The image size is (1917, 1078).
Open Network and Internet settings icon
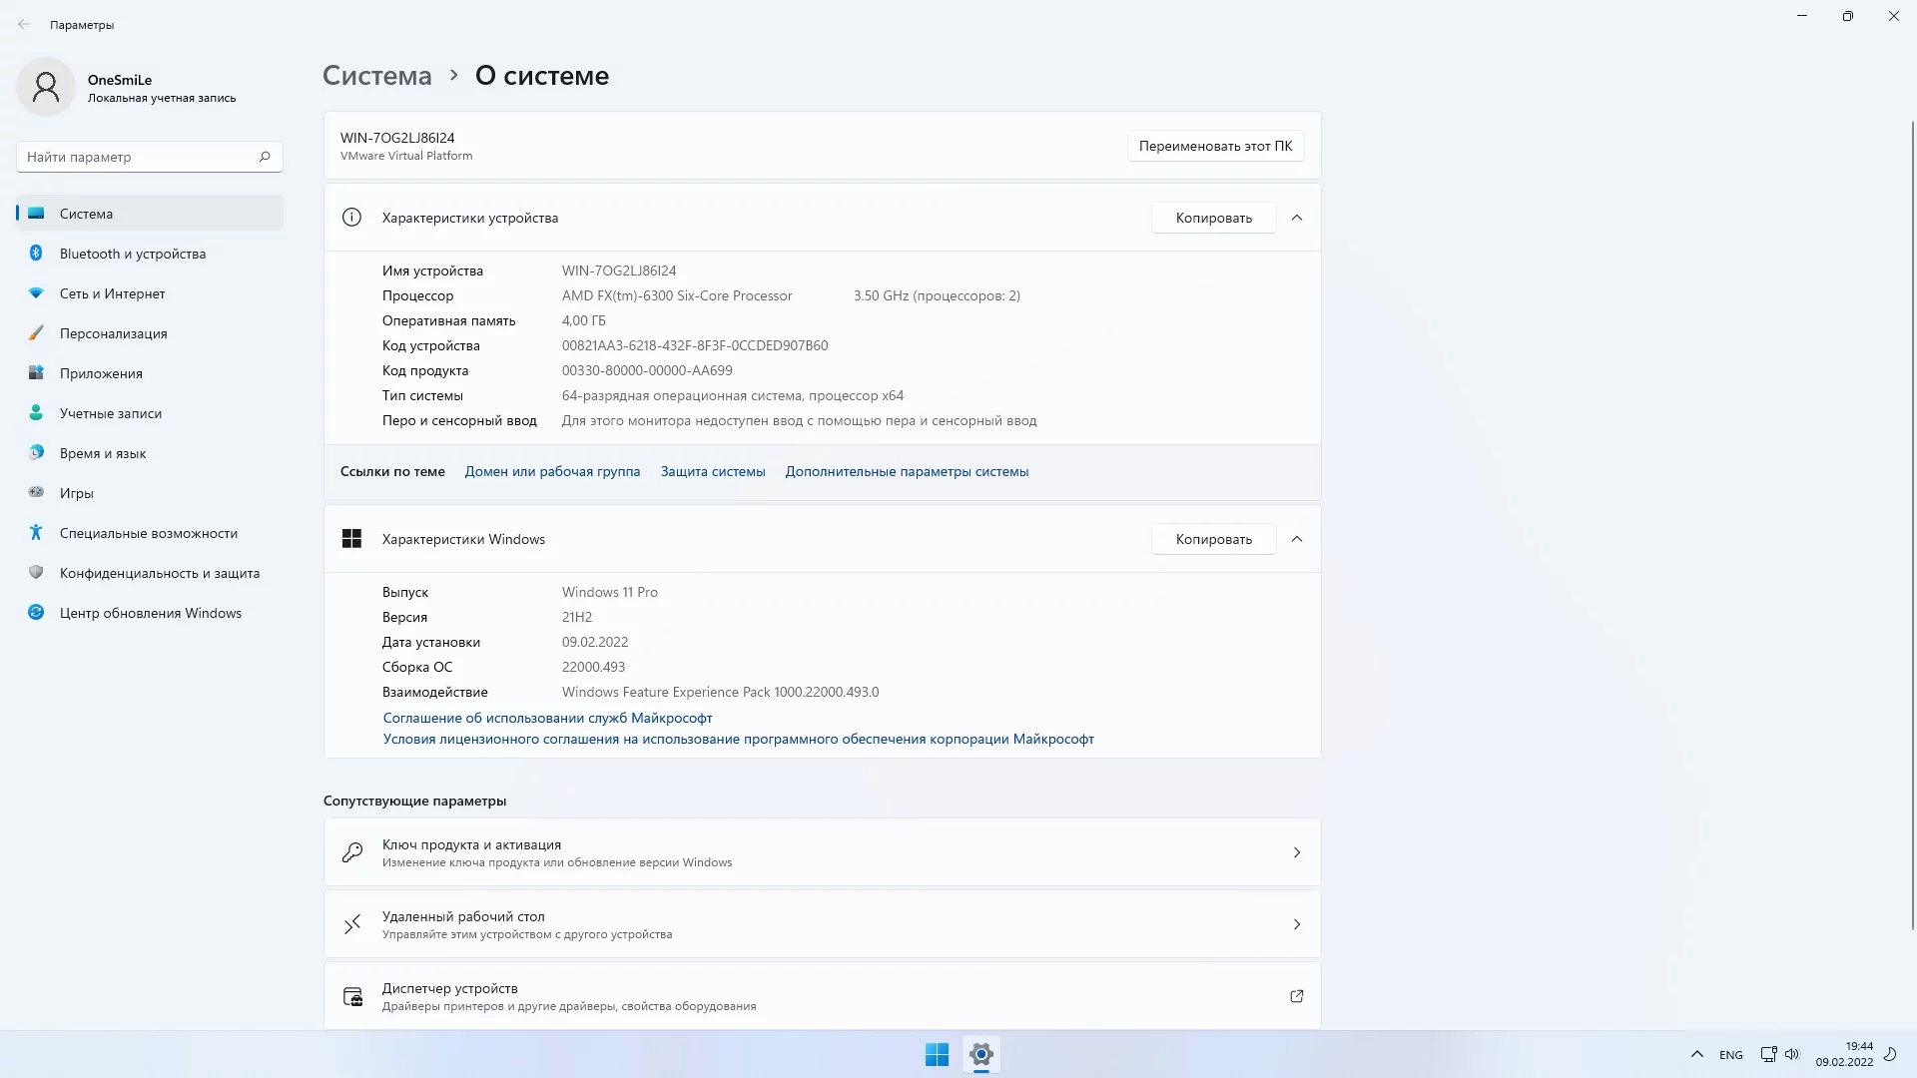click(x=36, y=293)
